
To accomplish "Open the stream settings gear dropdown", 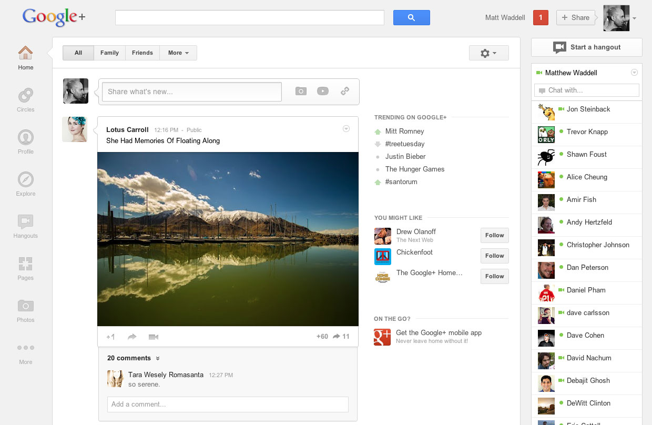I will [488, 53].
